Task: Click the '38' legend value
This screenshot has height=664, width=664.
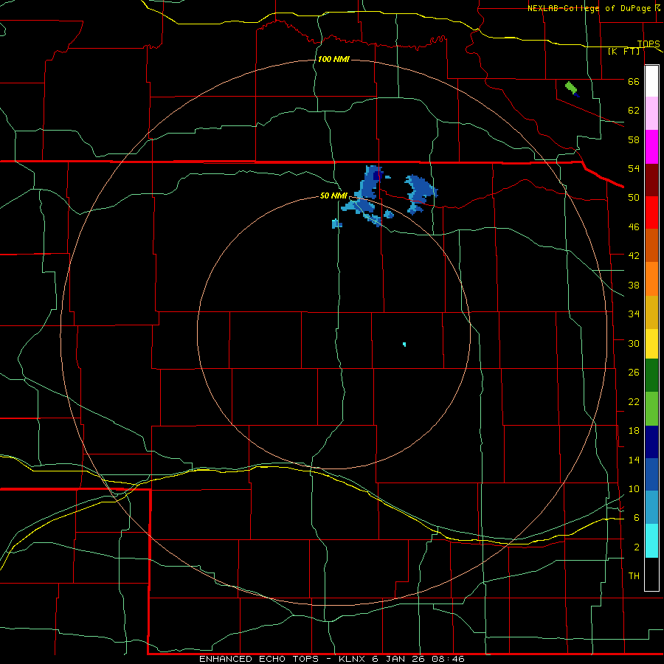Action: coord(634,285)
